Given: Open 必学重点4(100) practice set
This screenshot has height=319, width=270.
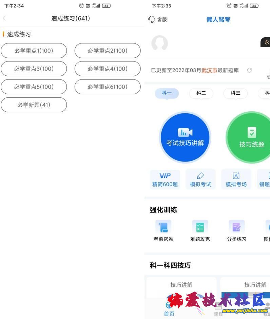Looking at the screenshot, I should tap(108, 69).
